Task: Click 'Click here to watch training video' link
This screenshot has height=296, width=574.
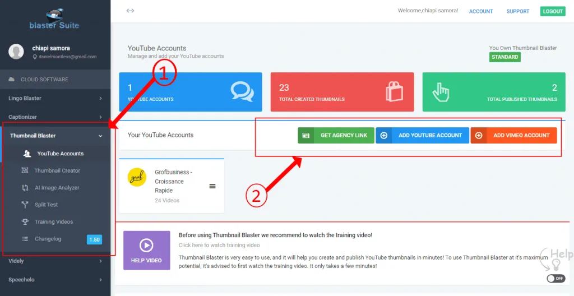Action: (x=219, y=245)
